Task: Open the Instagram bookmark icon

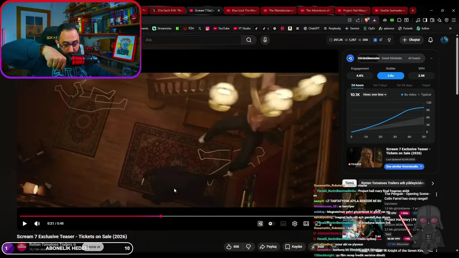Action: pyautogui.click(x=207, y=28)
